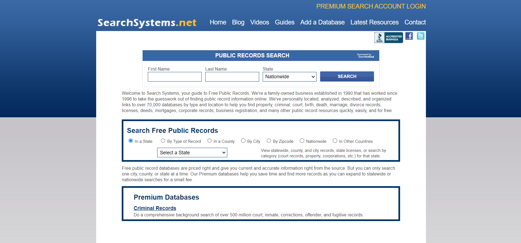
Task: Click Premium Search Account Login link
Action: click(x=371, y=6)
